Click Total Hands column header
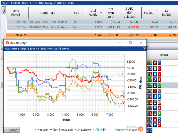The image size is (178, 133). point(93,13)
